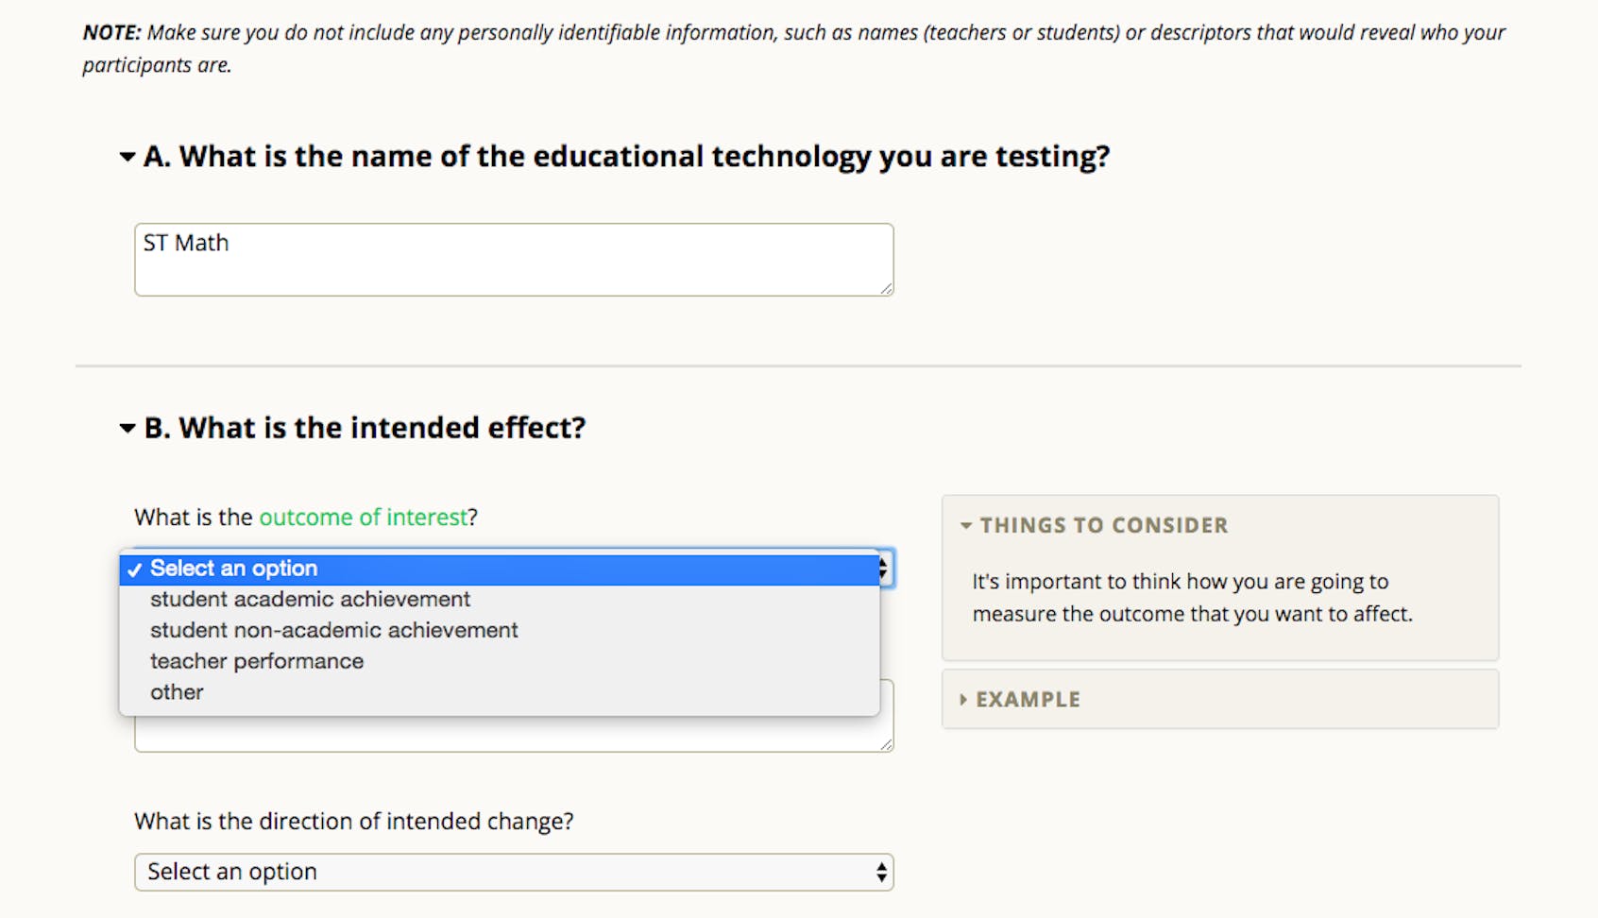Open the direction of intended change dropdown
The height and width of the screenshot is (918, 1598).
tap(515, 872)
